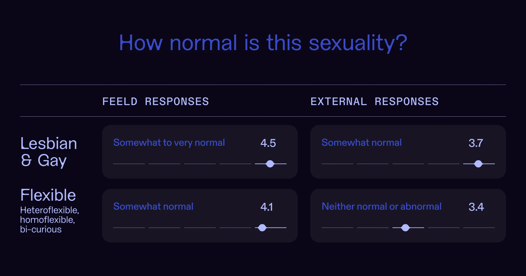Viewport: 526px width, 276px height.
Task: Click the Flexible Feeld responses slider knob
Action: pyautogui.click(x=262, y=228)
